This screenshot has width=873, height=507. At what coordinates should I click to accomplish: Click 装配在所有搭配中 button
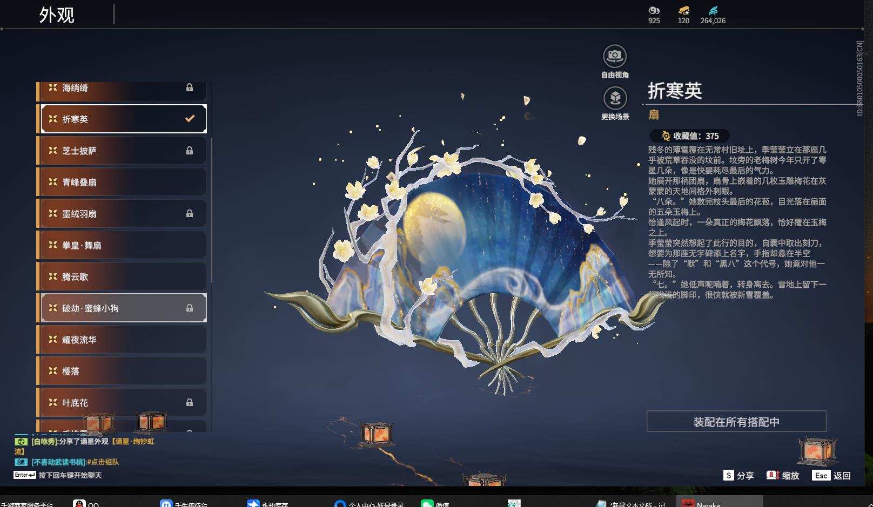coord(736,421)
